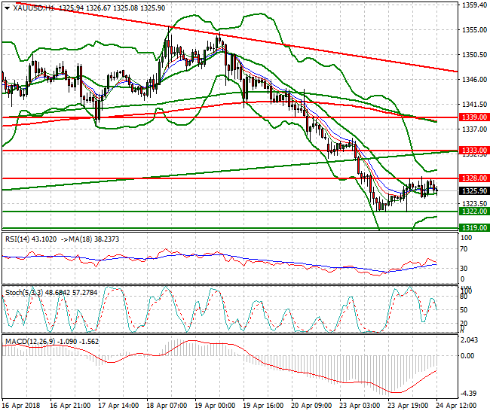This screenshot has height=414, width=490.
Task: Click the 1346.00 price axis value
Action: [474, 80]
